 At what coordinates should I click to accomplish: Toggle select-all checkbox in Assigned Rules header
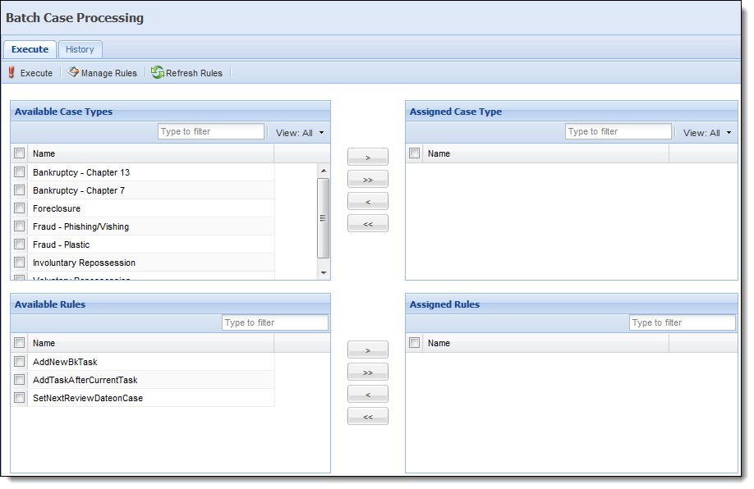[x=415, y=342]
